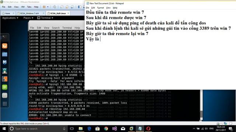This screenshot has height=132, width=236.
Task: Toggle the VMware library sidebar view icon
Action: tap(80, 7)
